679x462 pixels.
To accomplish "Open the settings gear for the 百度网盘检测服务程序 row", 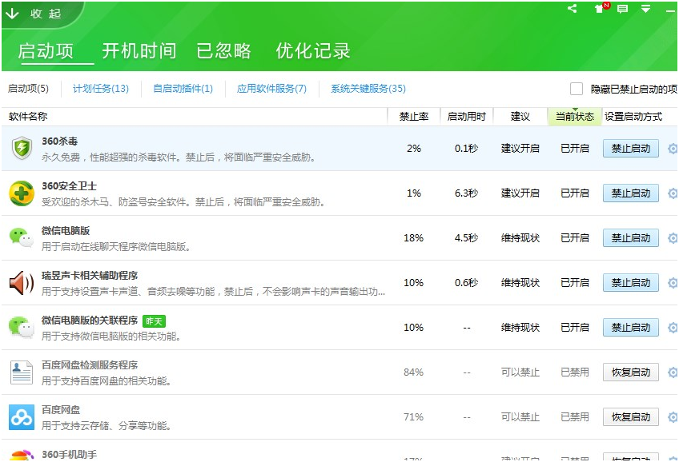I will (x=673, y=372).
